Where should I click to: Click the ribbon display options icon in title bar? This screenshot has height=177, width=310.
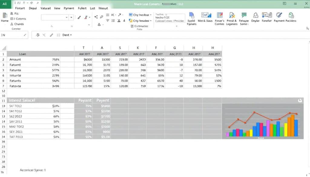[x=285, y=3]
